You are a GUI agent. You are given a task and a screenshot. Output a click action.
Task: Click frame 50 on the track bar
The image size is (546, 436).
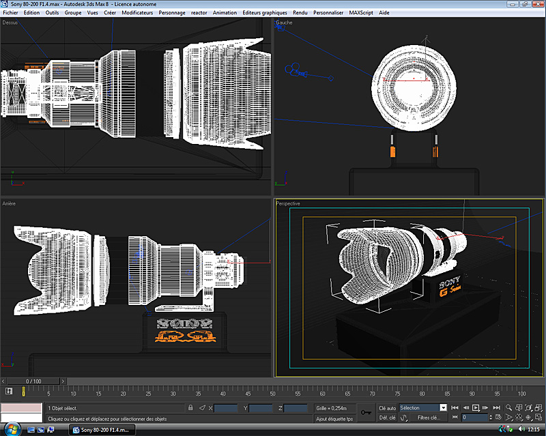coord(272,393)
